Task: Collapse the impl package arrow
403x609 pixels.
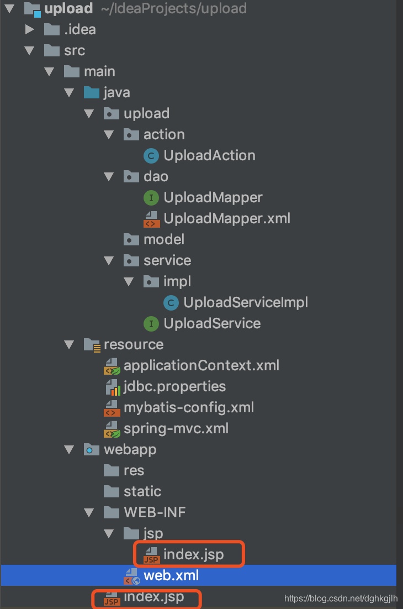Action: click(x=129, y=282)
